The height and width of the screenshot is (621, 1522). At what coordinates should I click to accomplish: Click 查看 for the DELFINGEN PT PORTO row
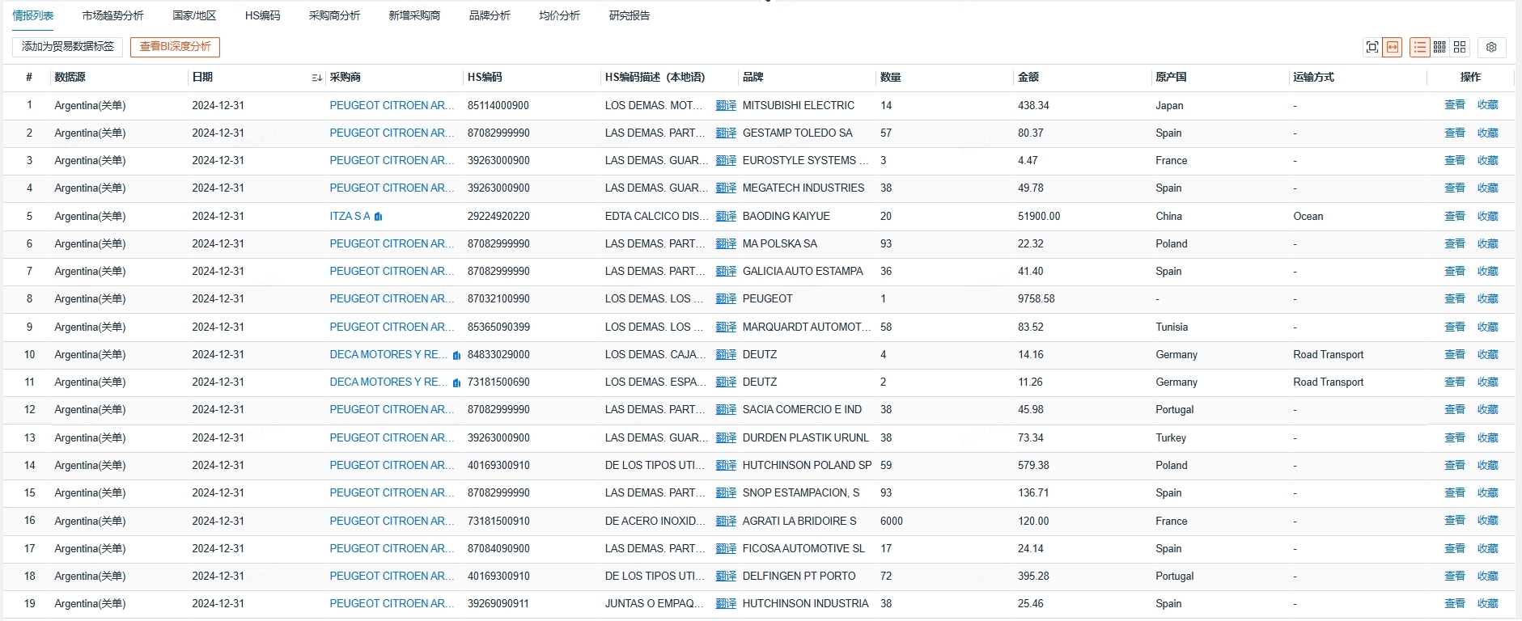pos(1455,576)
